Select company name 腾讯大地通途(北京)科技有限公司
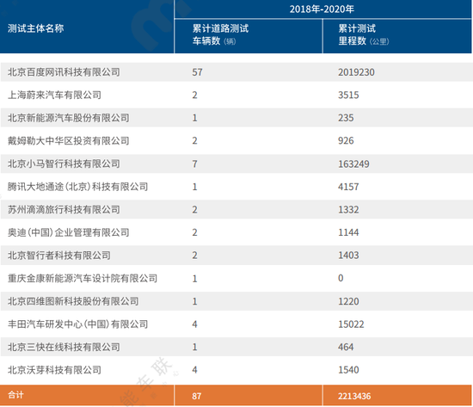The width and height of the screenshot is (473, 407). (77, 187)
